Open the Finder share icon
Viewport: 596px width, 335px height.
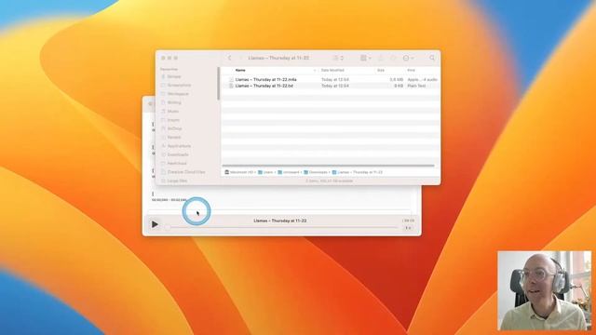click(x=381, y=58)
